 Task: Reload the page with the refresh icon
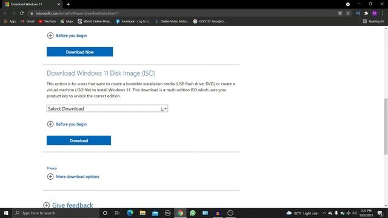click(22, 13)
